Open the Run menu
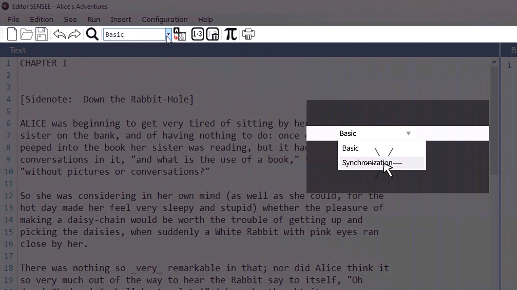This screenshot has height=290, width=517. pyautogui.click(x=94, y=19)
